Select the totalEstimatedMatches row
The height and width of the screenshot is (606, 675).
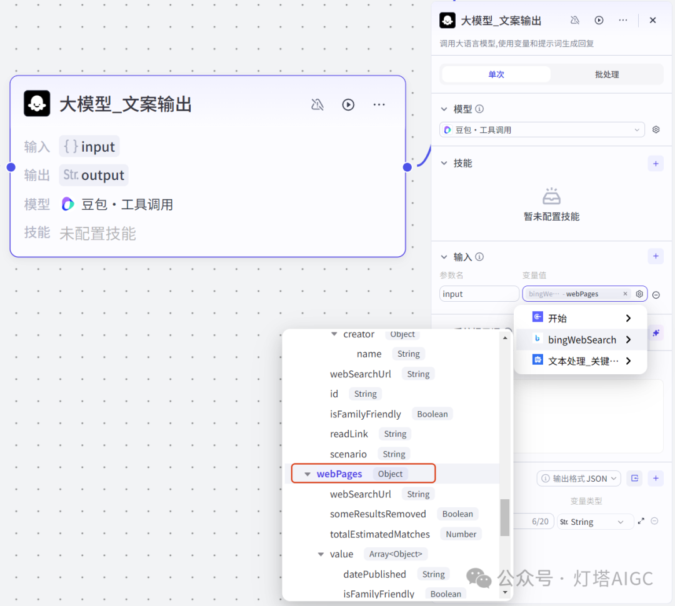click(391, 534)
